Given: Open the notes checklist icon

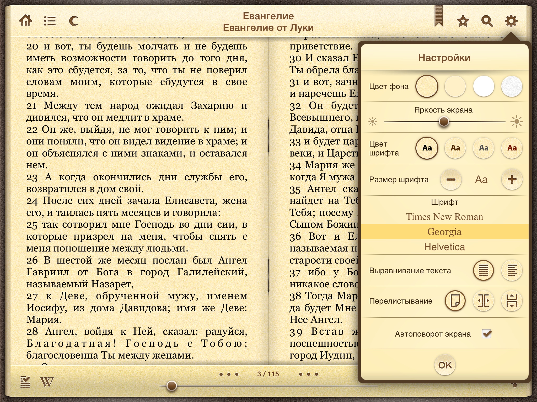Looking at the screenshot, I should click(x=25, y=382).
